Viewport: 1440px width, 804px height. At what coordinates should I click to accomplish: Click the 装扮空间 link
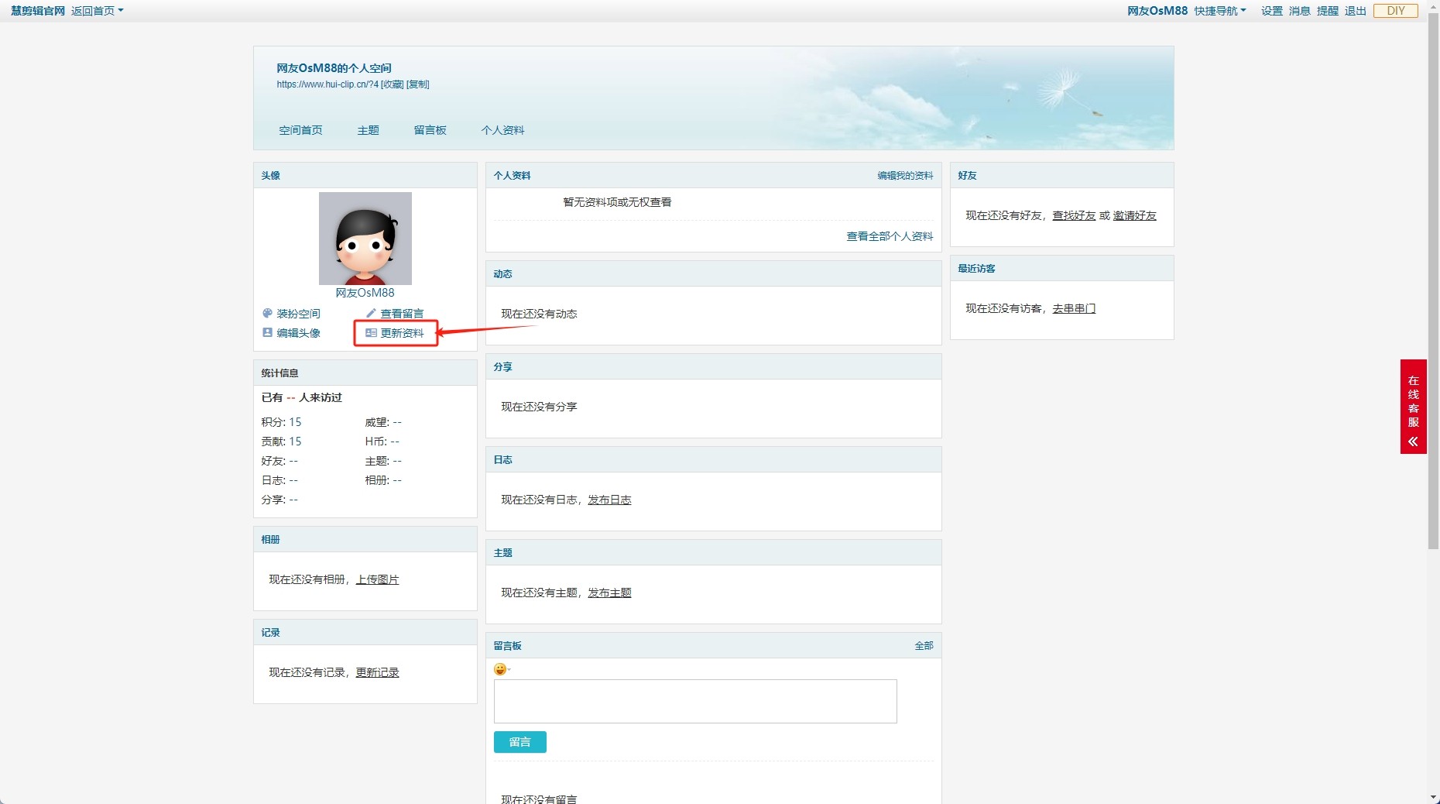click(298, 314)
